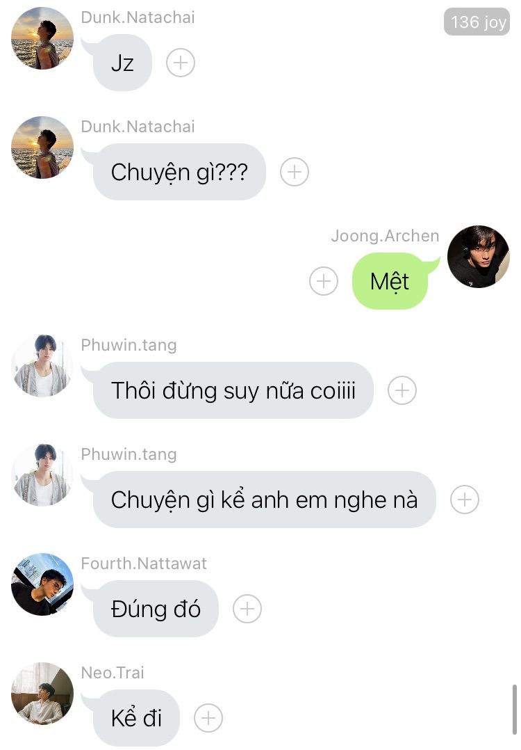The image size is (521, 750).
Task: Open Fourth.Nattawat's avatar
Action: click(x=42, y=584)
